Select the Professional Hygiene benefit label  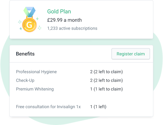(x=36, y=72)
